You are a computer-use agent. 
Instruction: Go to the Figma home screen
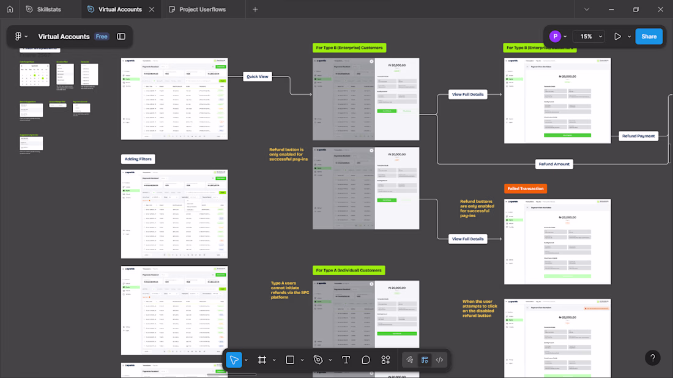point(10,9)
